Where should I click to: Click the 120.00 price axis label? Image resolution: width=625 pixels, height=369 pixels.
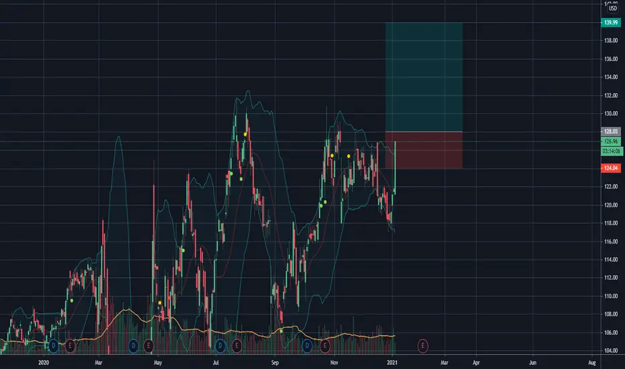611,205
